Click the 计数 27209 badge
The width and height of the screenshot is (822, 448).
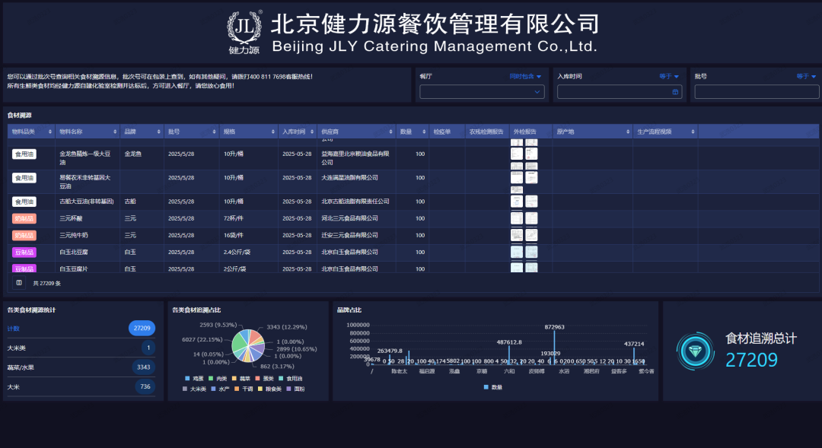click(x=142, y=329)
